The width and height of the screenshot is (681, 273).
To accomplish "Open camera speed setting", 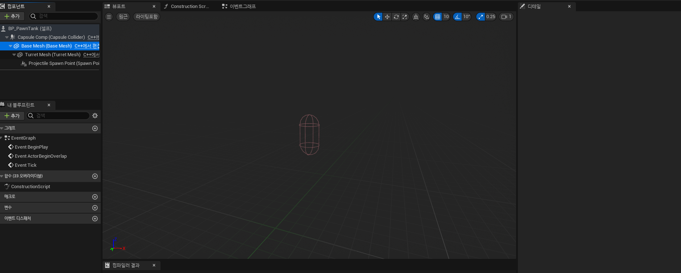I will 506,17.
